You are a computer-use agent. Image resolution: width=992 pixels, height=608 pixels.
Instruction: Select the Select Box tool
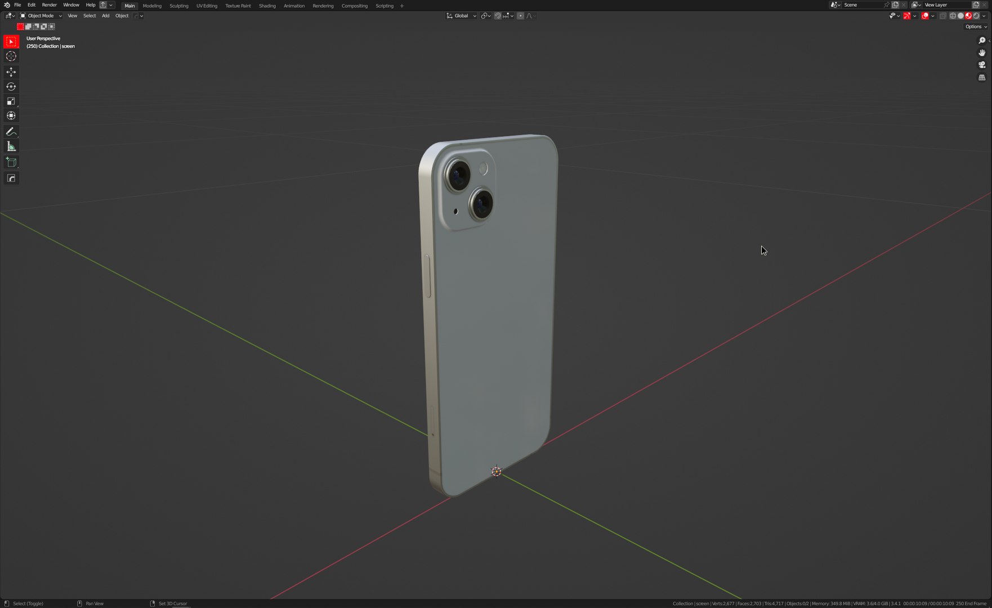11,42
